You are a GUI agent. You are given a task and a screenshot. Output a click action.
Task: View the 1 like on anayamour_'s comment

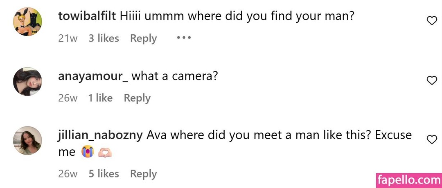coord(100,98)
